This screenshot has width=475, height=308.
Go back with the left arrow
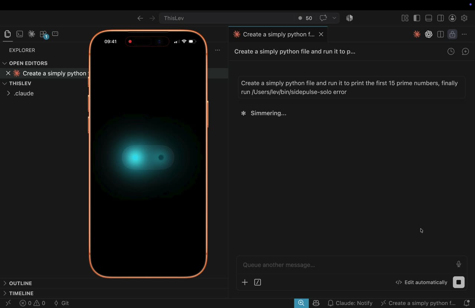tap(140, 18)
